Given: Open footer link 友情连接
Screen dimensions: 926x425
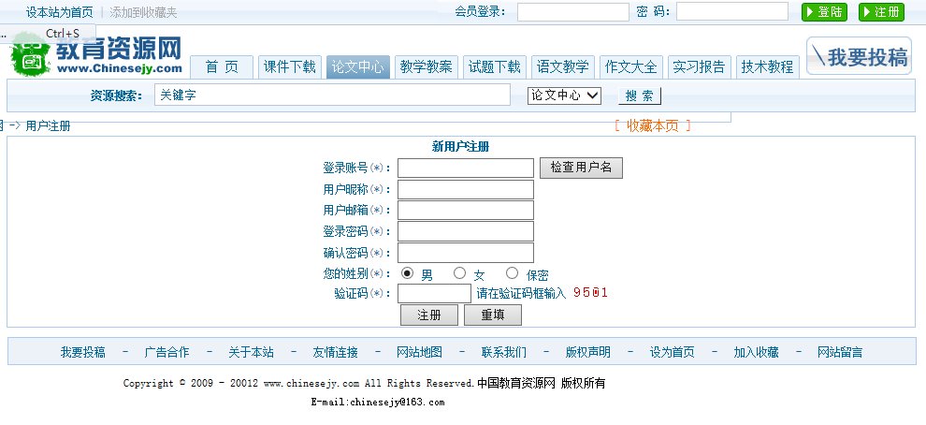Looking at the screenshot, I should click(x=335, y=352).
